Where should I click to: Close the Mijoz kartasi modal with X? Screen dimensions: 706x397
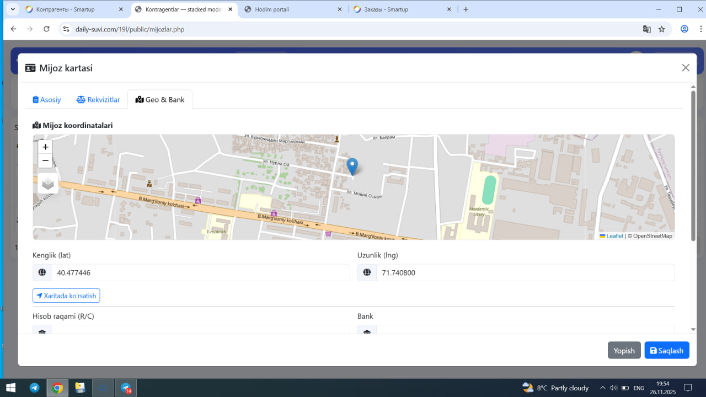point(686,68)
